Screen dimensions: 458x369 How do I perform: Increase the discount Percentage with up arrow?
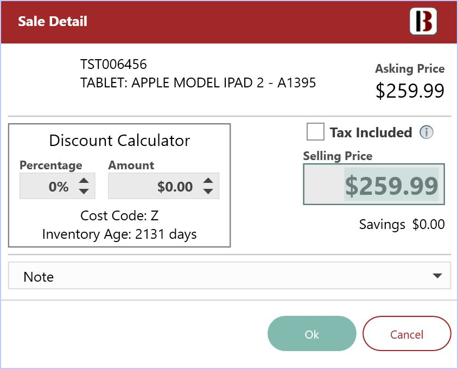coord(84,181)
